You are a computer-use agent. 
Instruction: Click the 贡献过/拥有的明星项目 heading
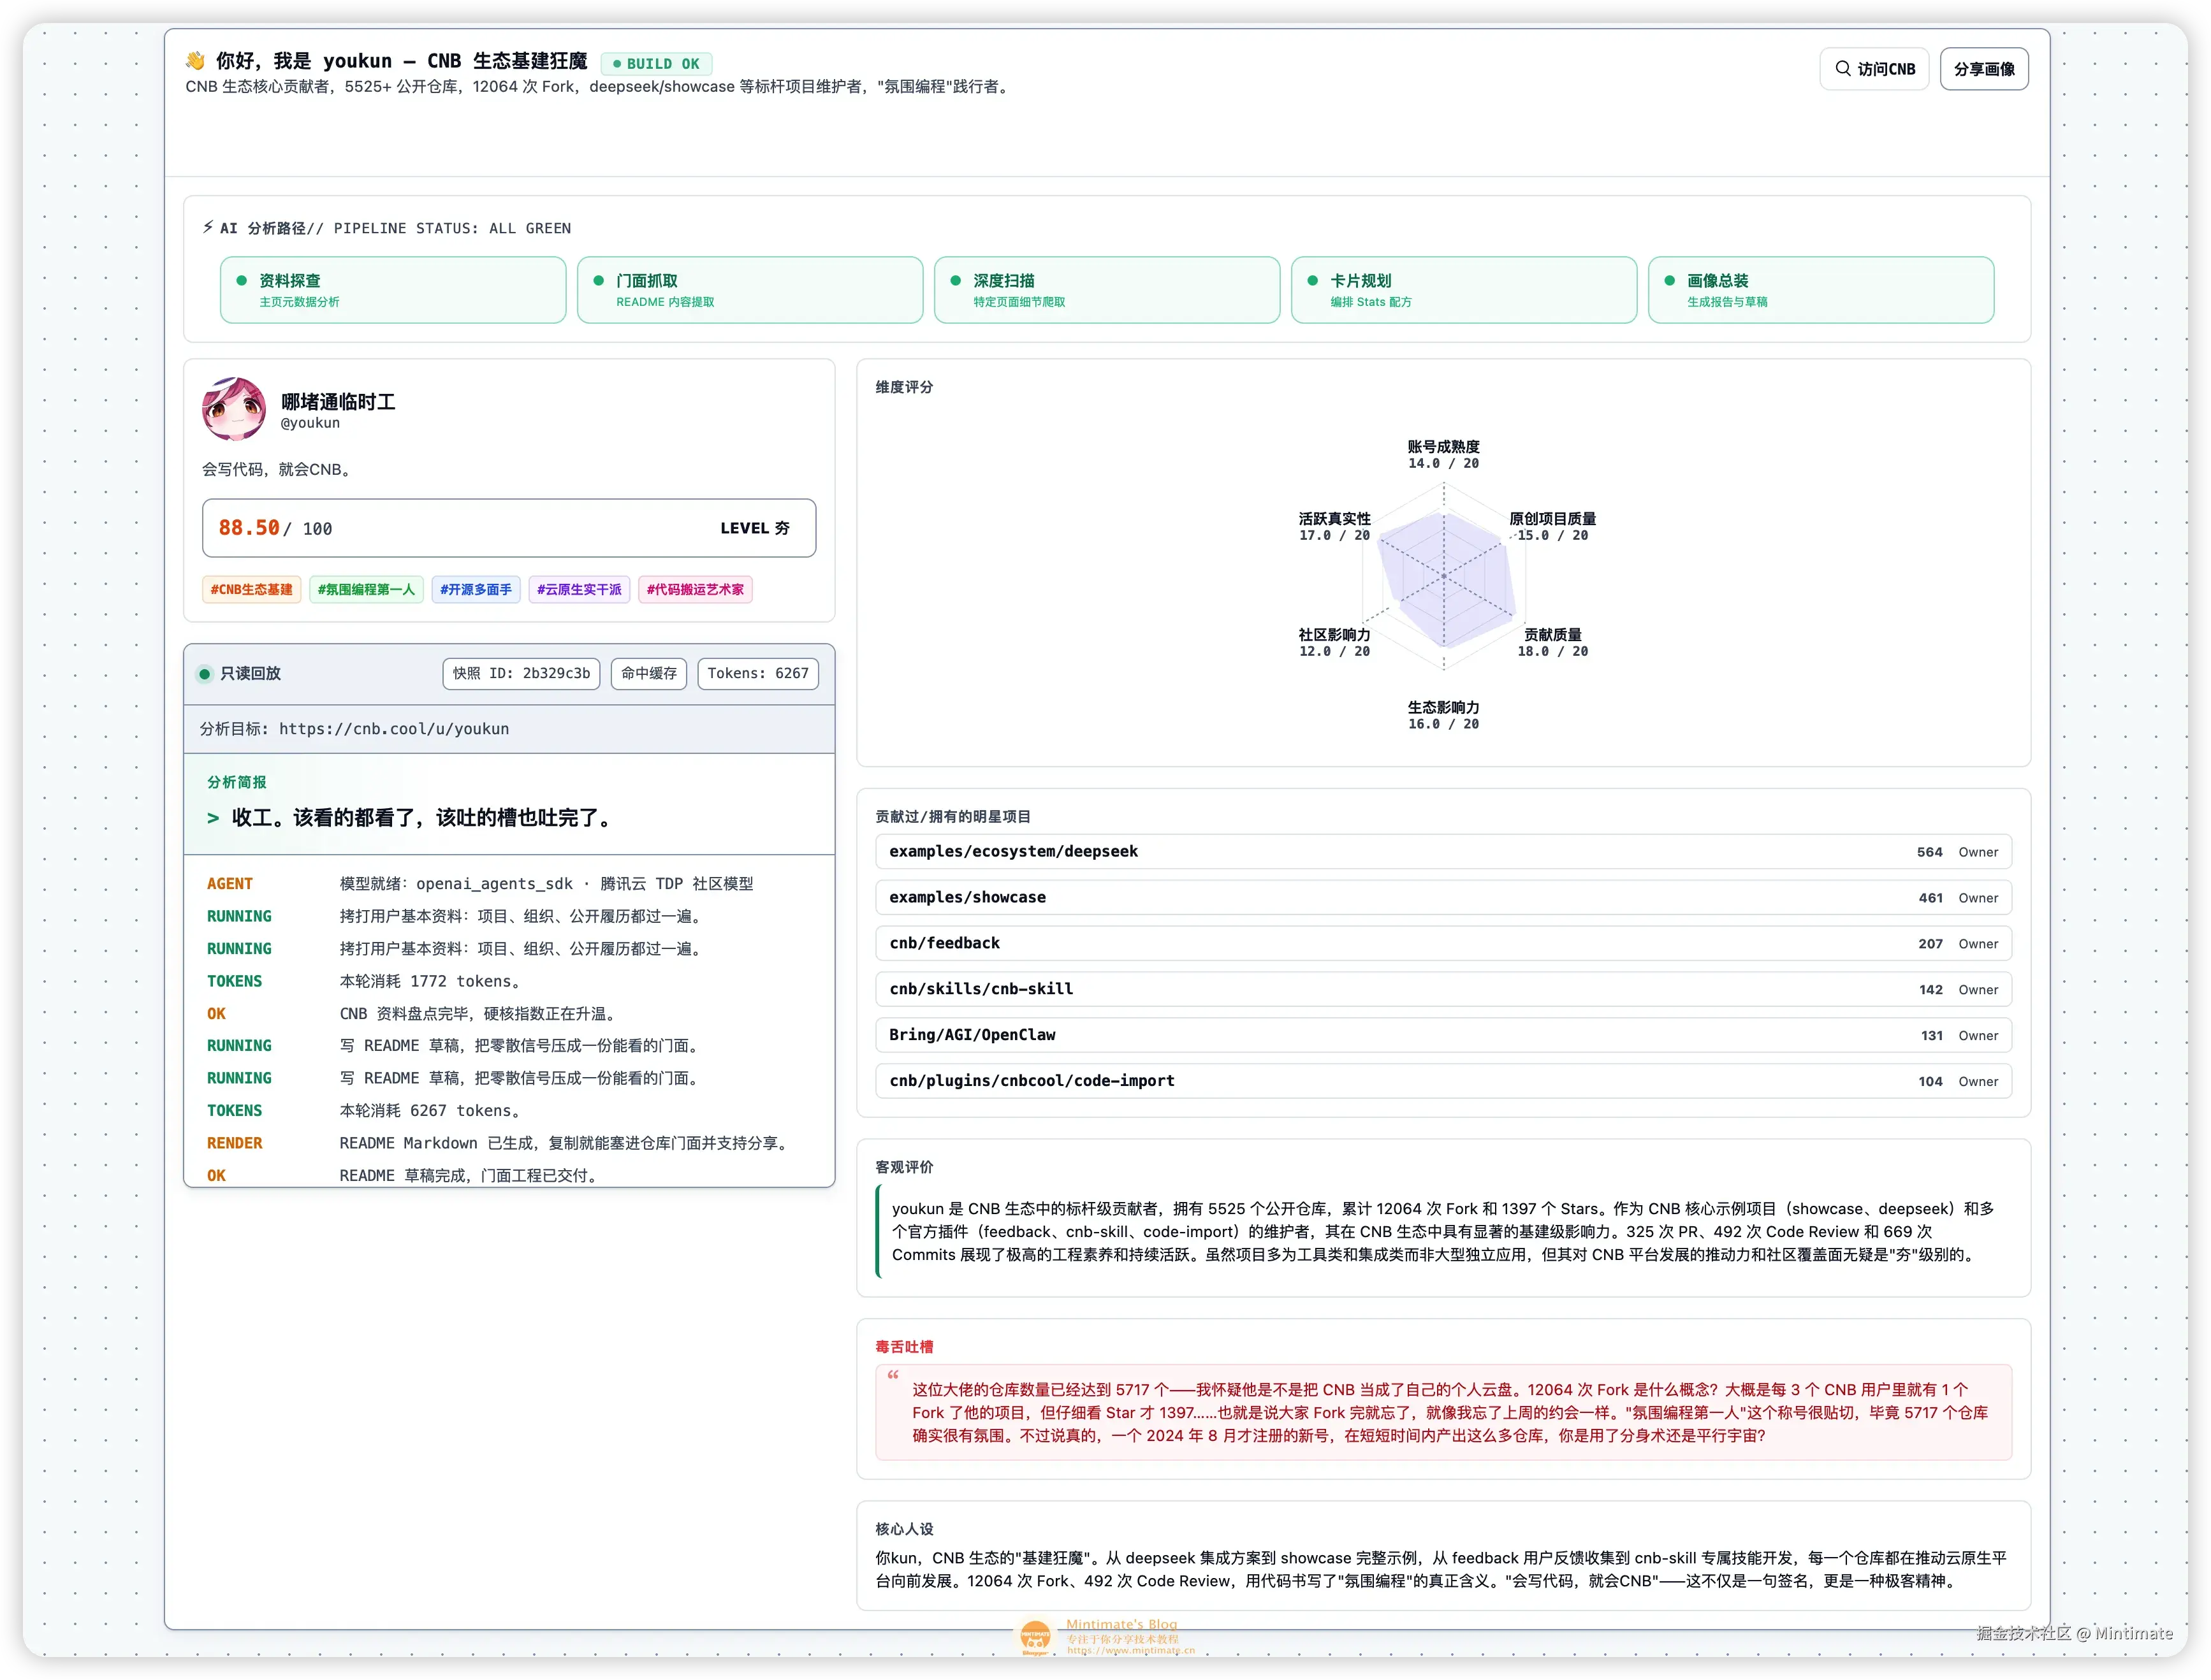[952, 817]
